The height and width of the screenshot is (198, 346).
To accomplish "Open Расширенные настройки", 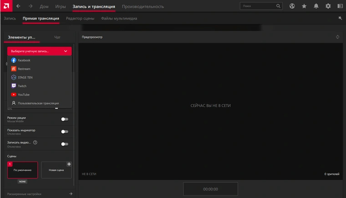I will [x=40, y=194].
